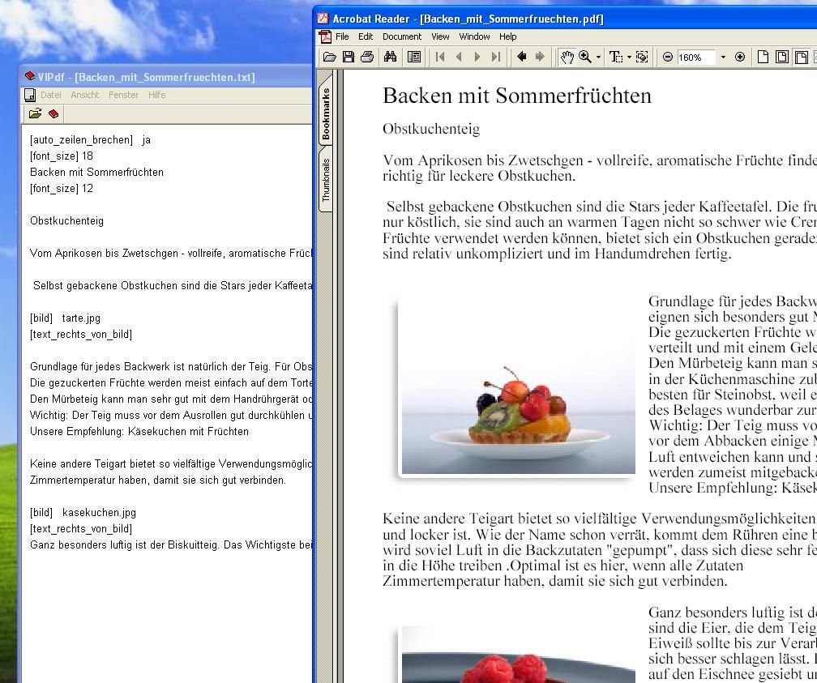The image size is (817, 683).
Task: Click the '[bild] kasekuchen.jpg' line in VIPdf
Action: (x=83, y=512)
